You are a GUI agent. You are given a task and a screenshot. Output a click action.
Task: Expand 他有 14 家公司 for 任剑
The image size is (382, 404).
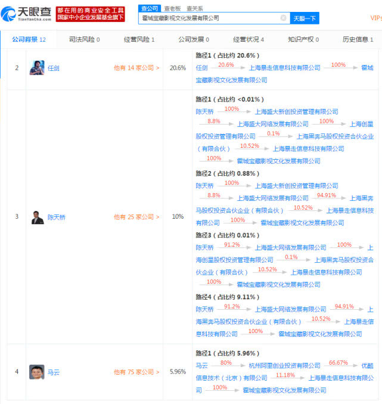tap(136, 68)
